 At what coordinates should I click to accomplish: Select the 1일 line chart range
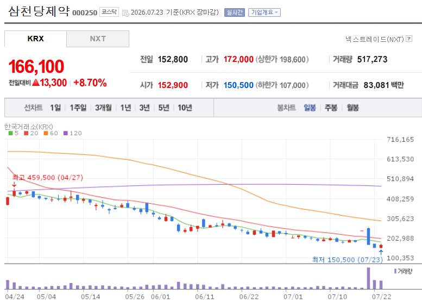(x=55, y=108)
